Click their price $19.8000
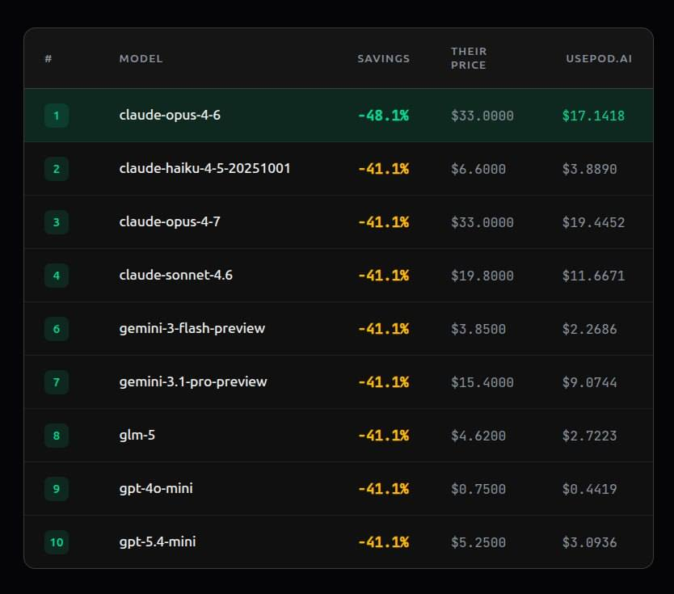Image resolution: width=674 pixels, height=594 pixels. click(482, 276)
